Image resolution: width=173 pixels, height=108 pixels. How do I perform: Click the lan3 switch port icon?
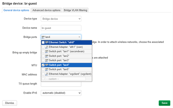coord(47,60)
